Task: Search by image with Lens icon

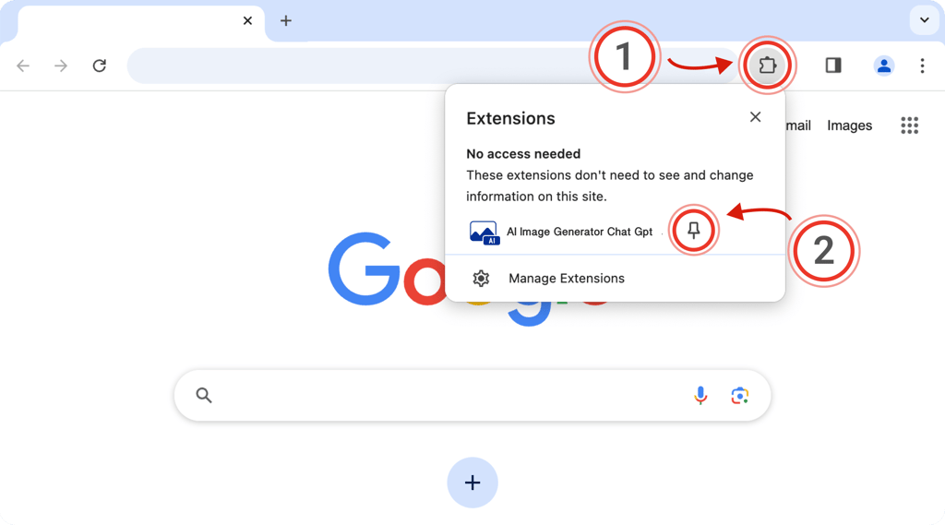Action: tap(739, 396)
